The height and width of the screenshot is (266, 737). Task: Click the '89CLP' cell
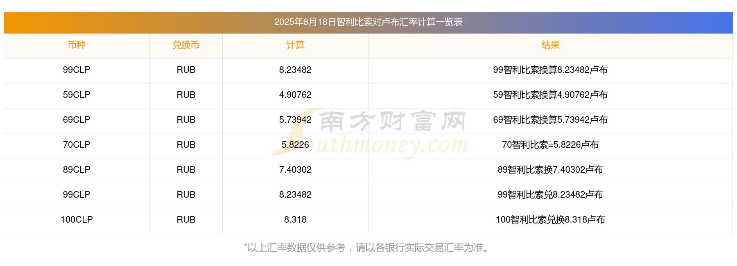click(77, 170)
